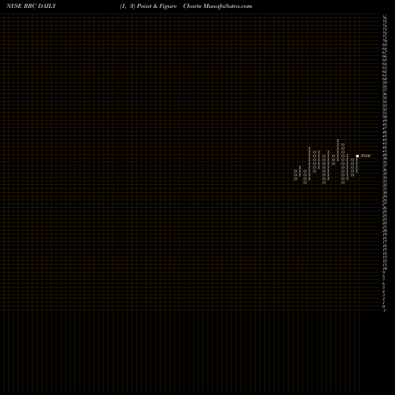
Task: Click the 'Charts MunafaSutra.com' text
Action: point(217,6)
